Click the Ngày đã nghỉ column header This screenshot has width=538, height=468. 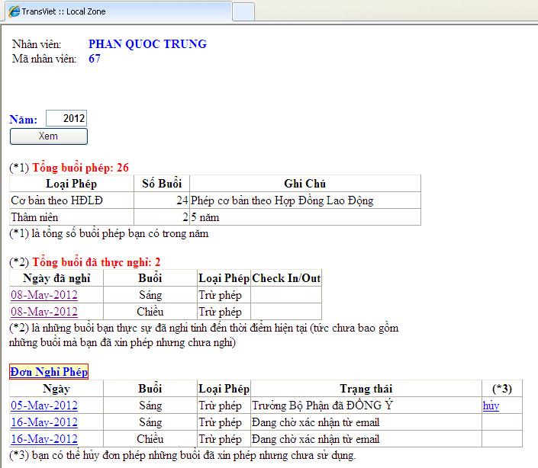coord(56,278)
